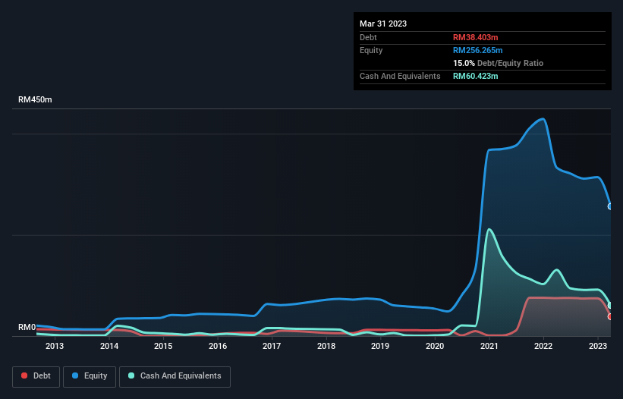
Task: Click the 2023 x-axis label
Action: pyautogui.click(x=598, y=346)
